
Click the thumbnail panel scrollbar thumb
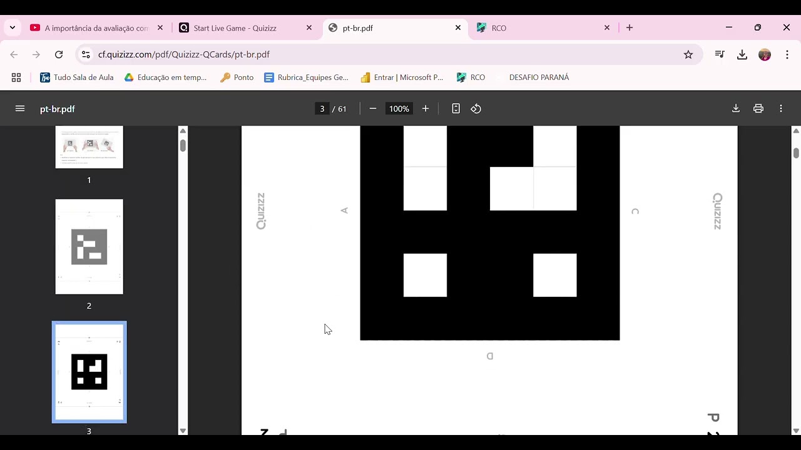click(x=183, y=146)
